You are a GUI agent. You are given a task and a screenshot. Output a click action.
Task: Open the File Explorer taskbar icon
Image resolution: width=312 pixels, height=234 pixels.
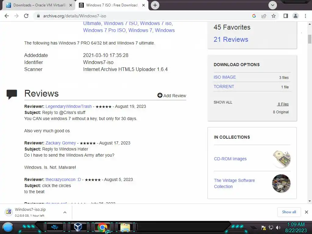point(125,228)
